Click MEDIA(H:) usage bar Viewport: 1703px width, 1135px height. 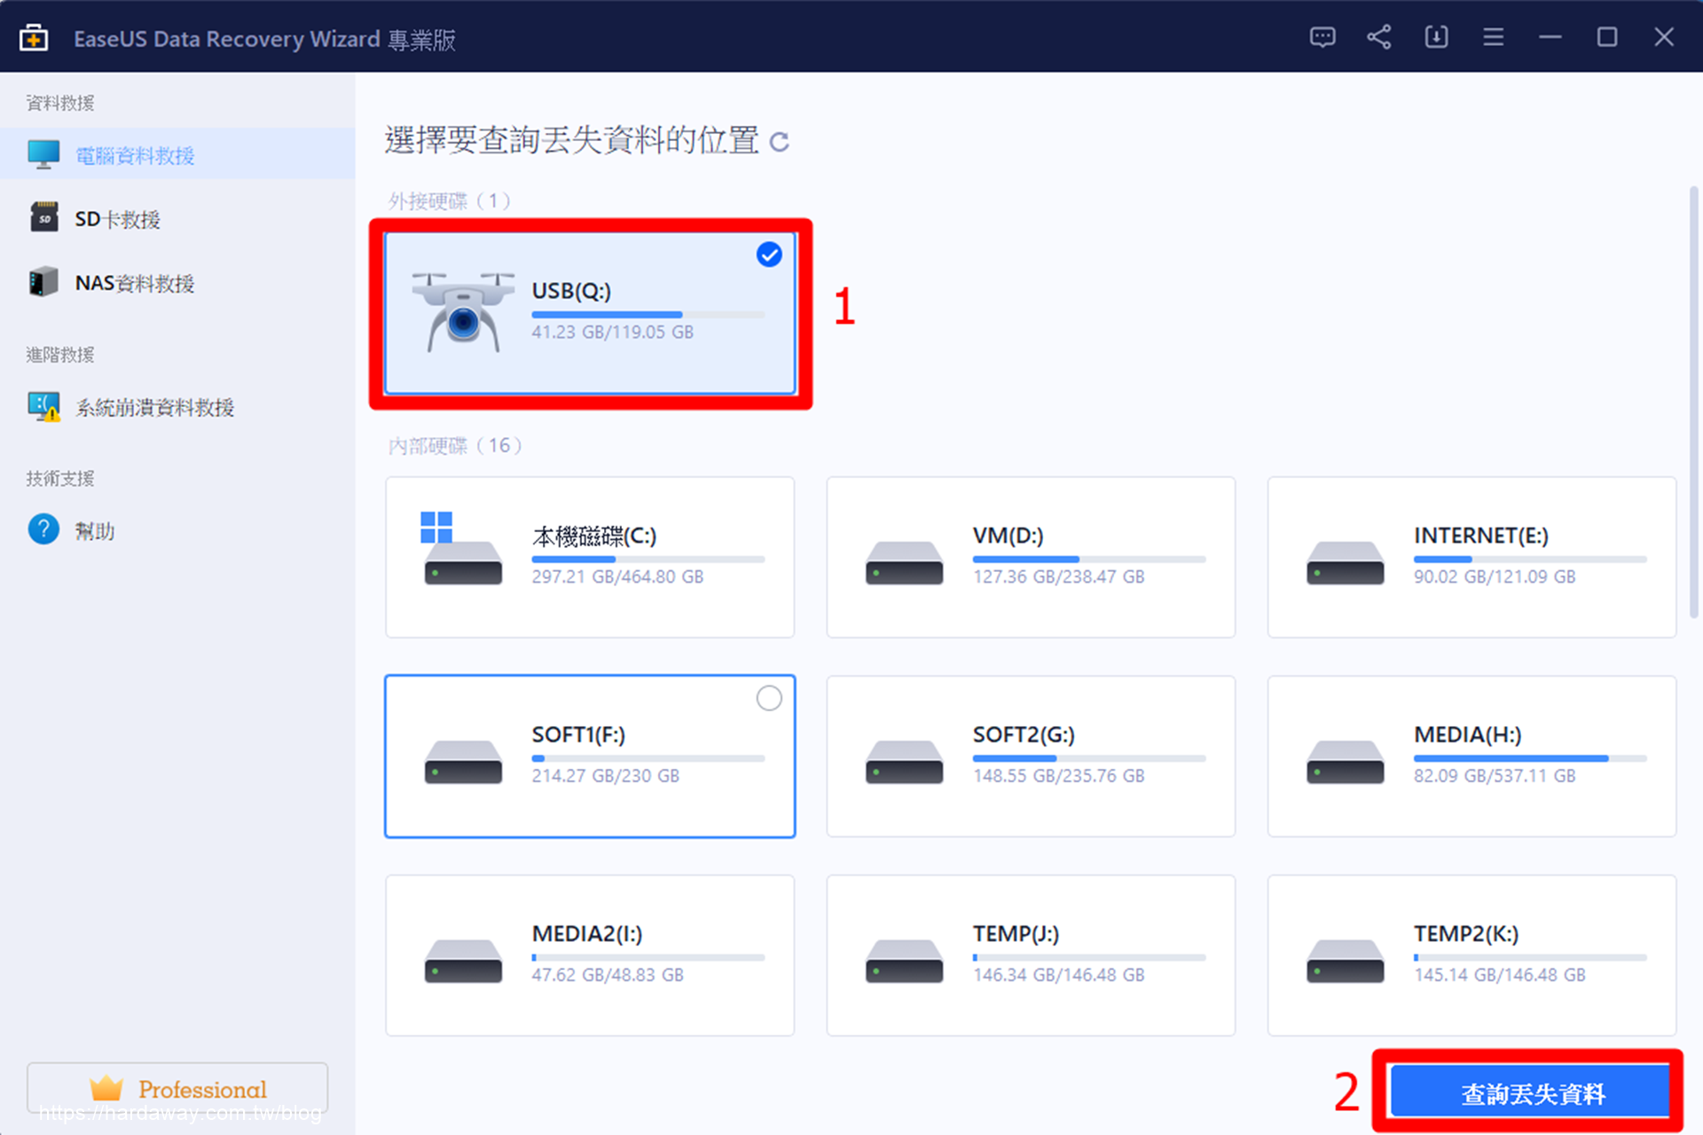1530,758
